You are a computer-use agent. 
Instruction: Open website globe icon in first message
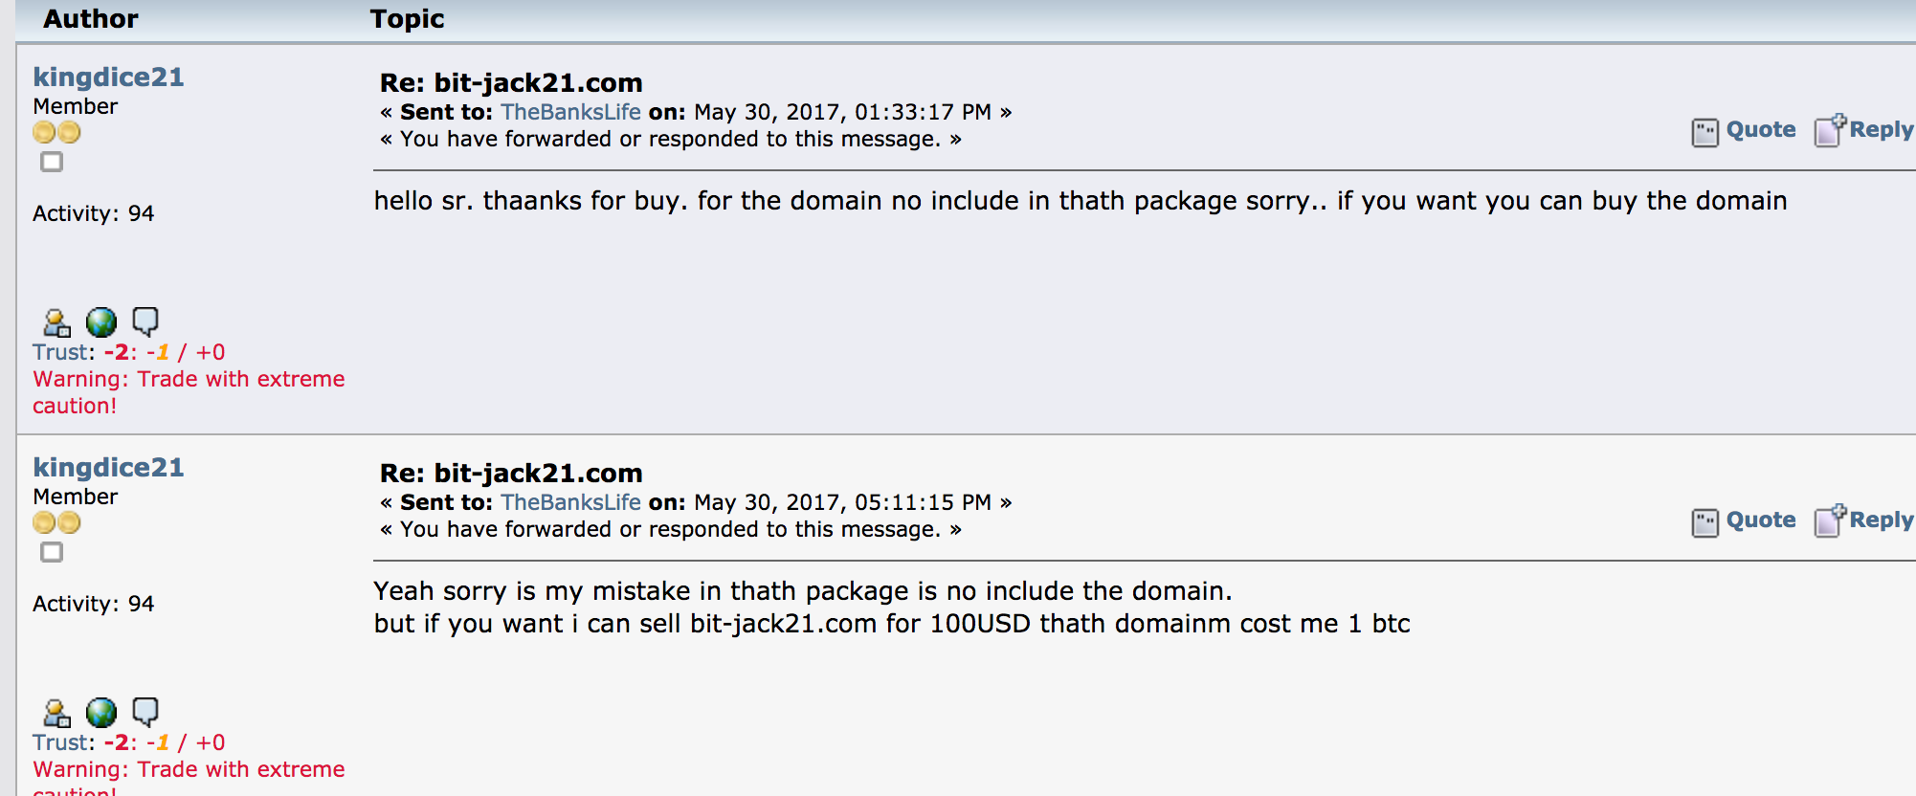coord(100,322)
